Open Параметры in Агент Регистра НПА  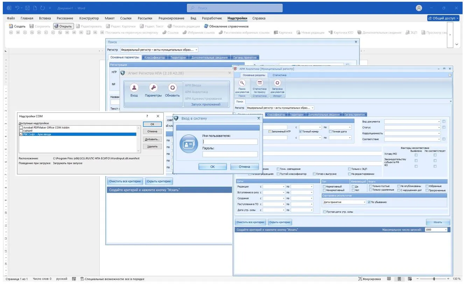click(153, 90)
